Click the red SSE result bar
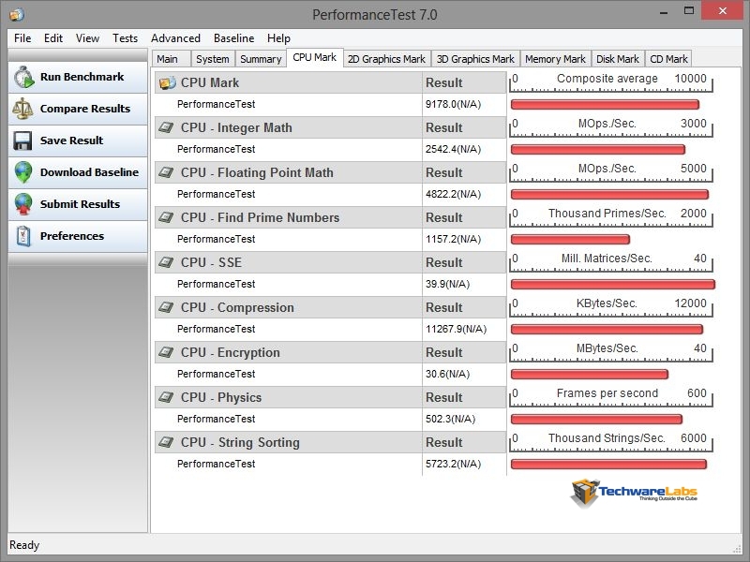 tap(613, 285)
